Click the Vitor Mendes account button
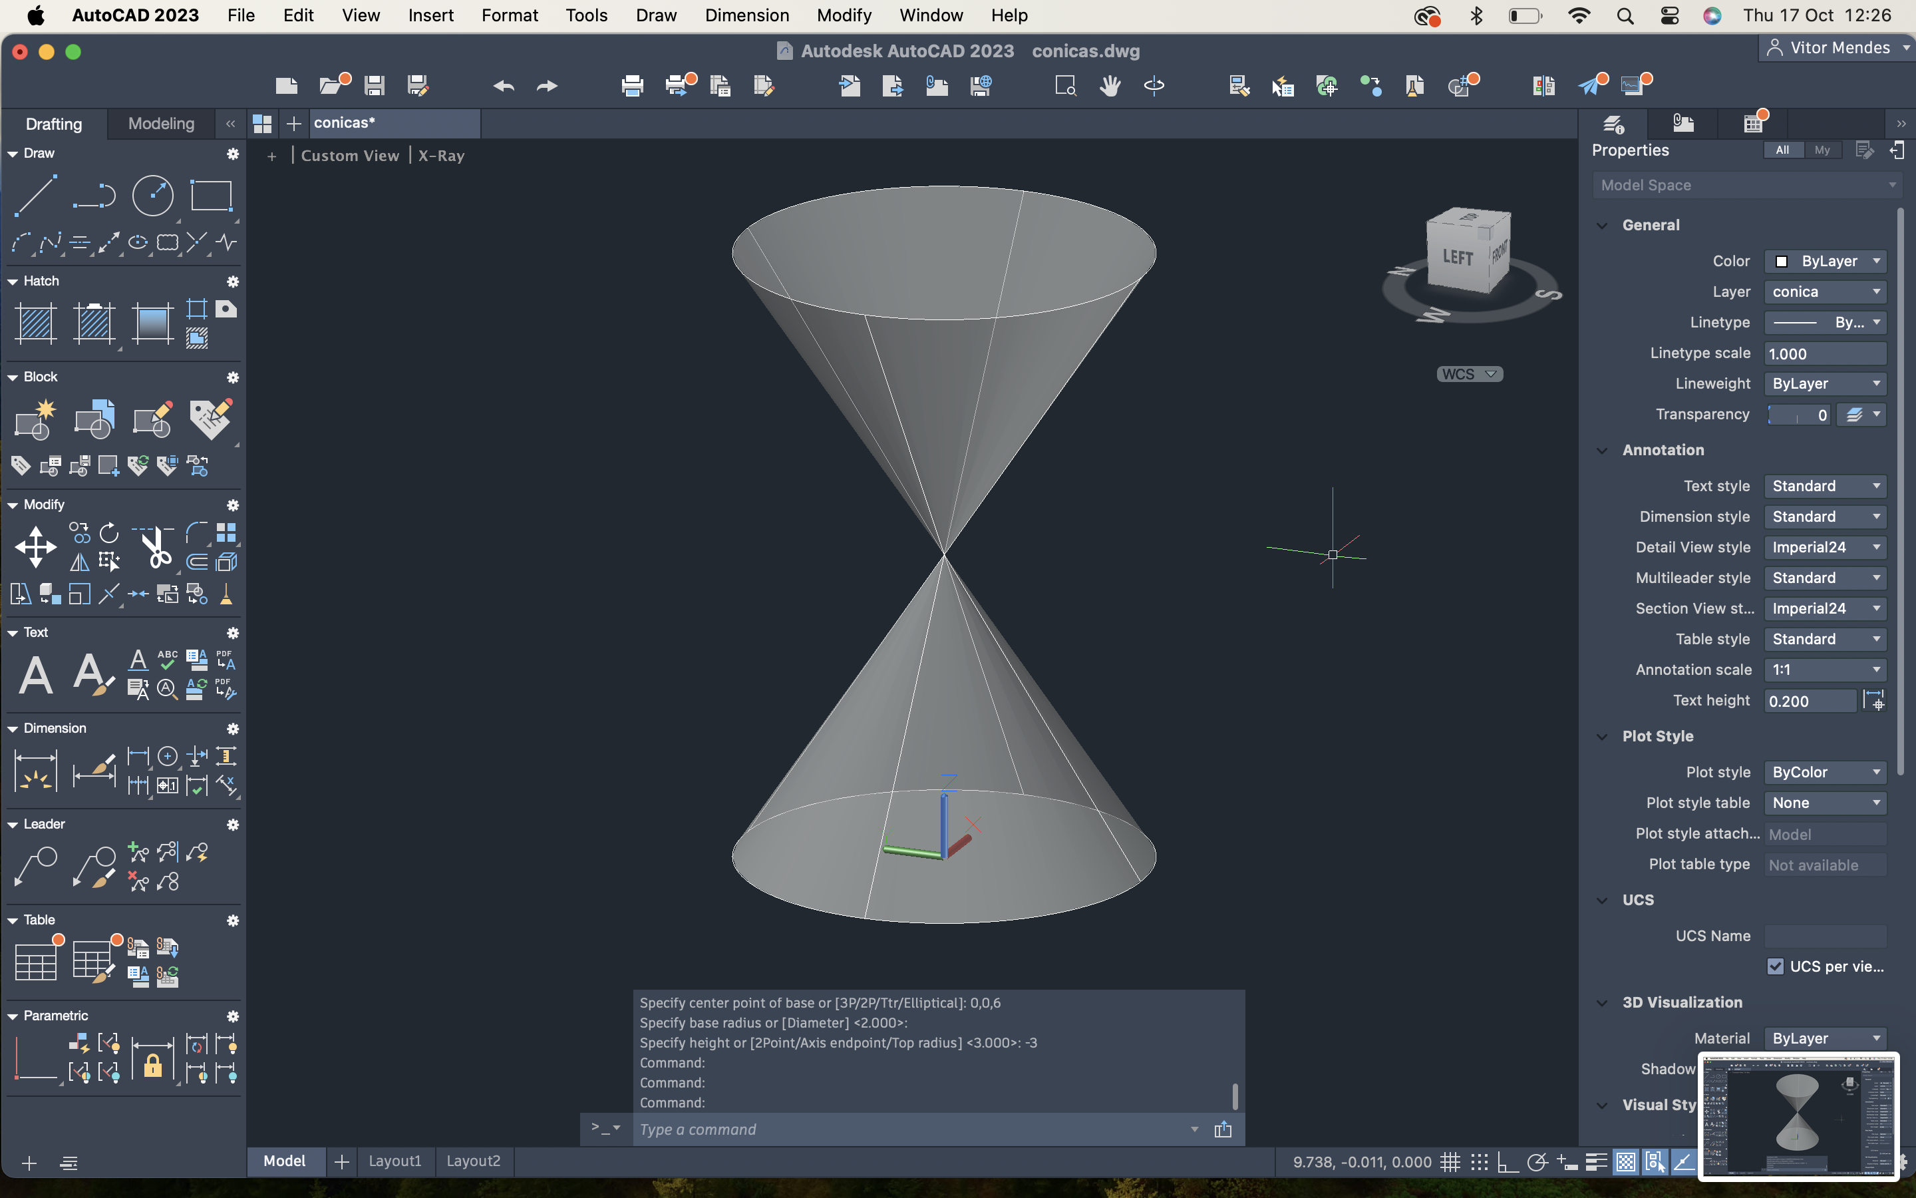1916x1198 pixels. [1837, 47]
